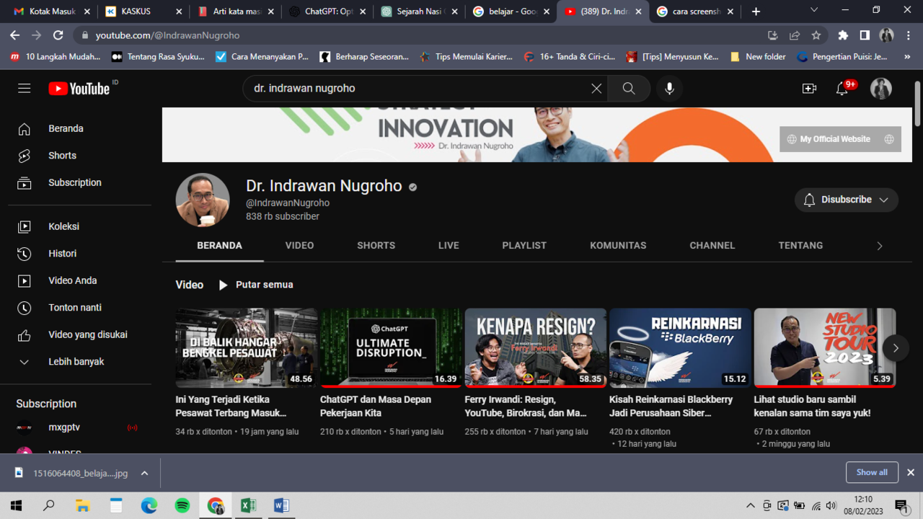Show more channel tabs with the right chevron
Screen dimensions: 923x519
coord(879,246)
